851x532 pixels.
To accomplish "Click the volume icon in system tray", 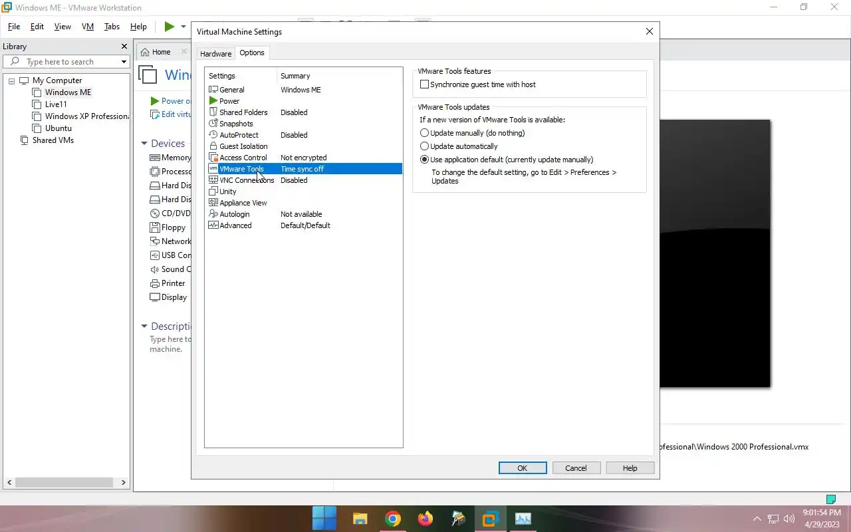I will [x=789, y=519].
